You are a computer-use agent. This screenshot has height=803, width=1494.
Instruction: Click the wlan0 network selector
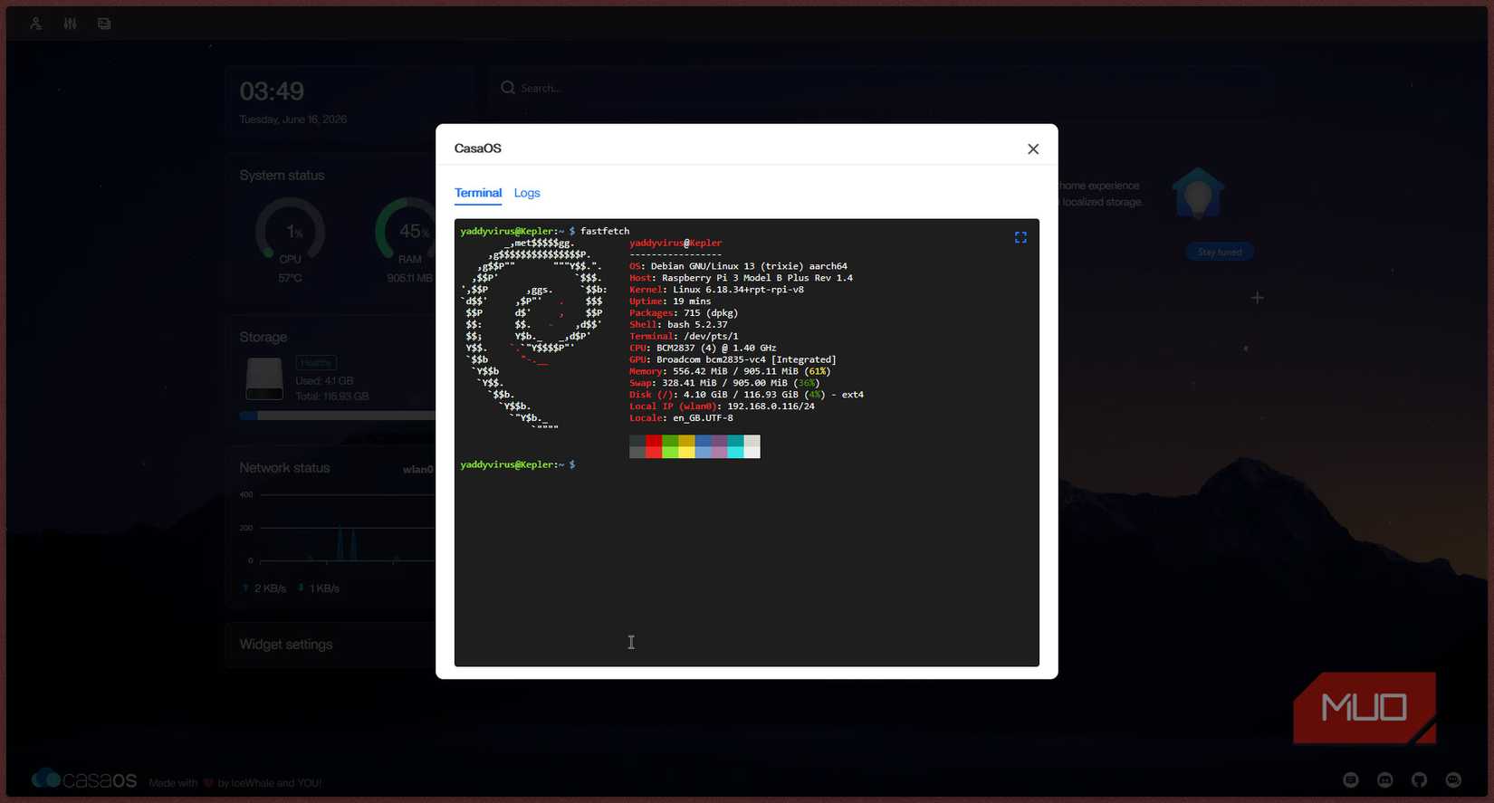coord(418,469)
